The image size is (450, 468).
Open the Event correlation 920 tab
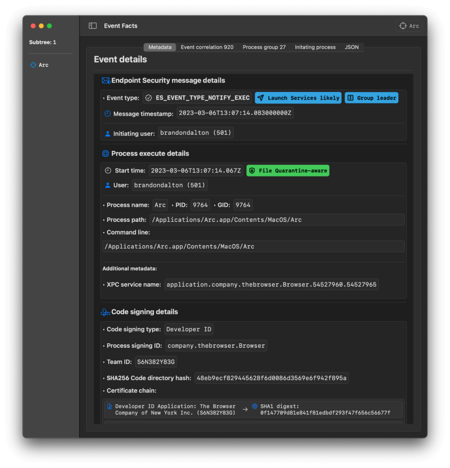[207, 47]
